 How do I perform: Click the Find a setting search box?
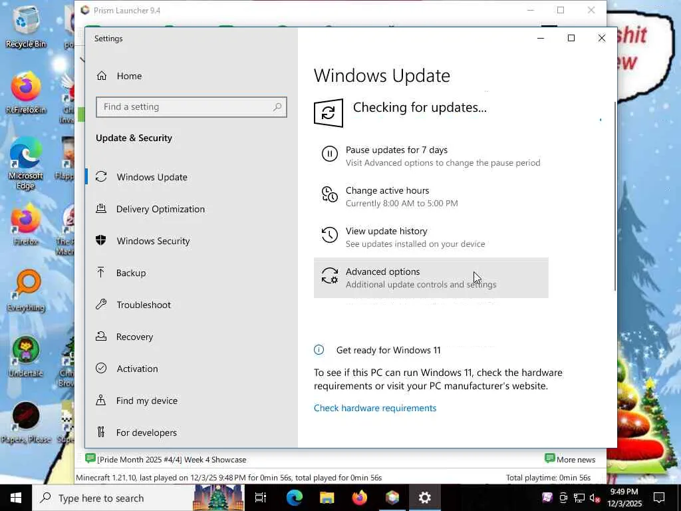pyautogui.click(x=192, y=107)
